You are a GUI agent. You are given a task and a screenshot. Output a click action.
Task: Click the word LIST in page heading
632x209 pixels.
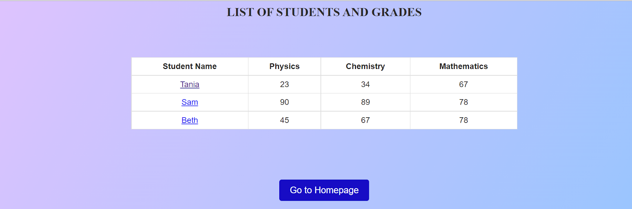point(240,12)
